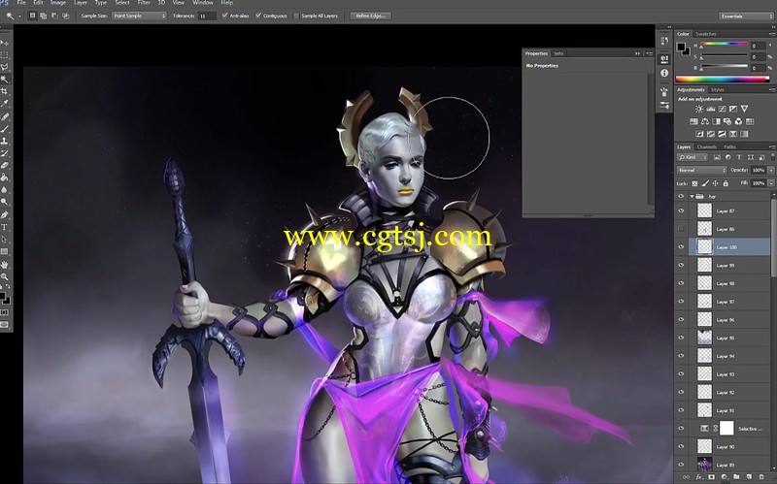Open the Sample Size dropdown
The width and height of the screenshot is (777, 484).
[139, 16]
